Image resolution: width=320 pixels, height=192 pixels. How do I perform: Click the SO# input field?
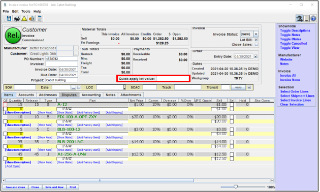point(25,87)
